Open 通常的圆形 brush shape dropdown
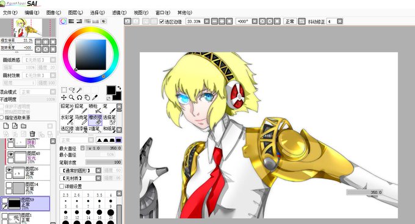This screenshot has height=224, width=415. pos(98,170)
